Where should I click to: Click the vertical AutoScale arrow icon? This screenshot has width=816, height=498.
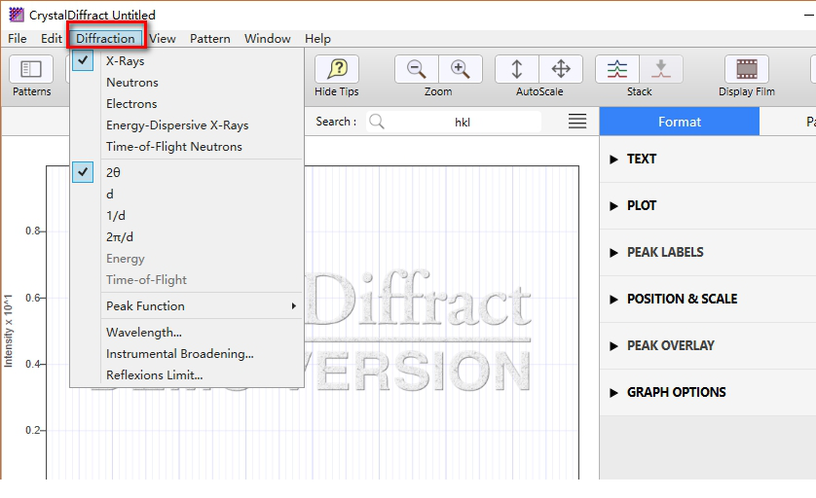[x=517, y=69]
